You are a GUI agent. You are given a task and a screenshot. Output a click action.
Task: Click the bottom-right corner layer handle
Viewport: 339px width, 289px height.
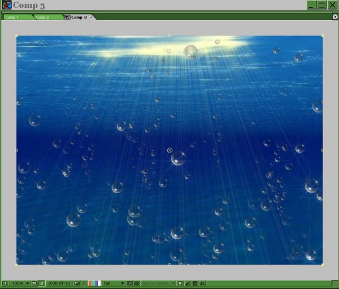pyautogui.click(x=323, y=264)
